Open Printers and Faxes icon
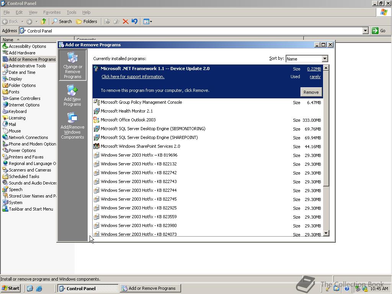Image resolution: width=392 pixels, height=294 pixels. point(5,157)
